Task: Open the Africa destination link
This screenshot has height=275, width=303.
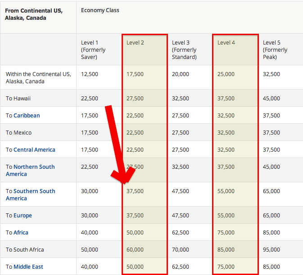Action: tap(21, 233)
